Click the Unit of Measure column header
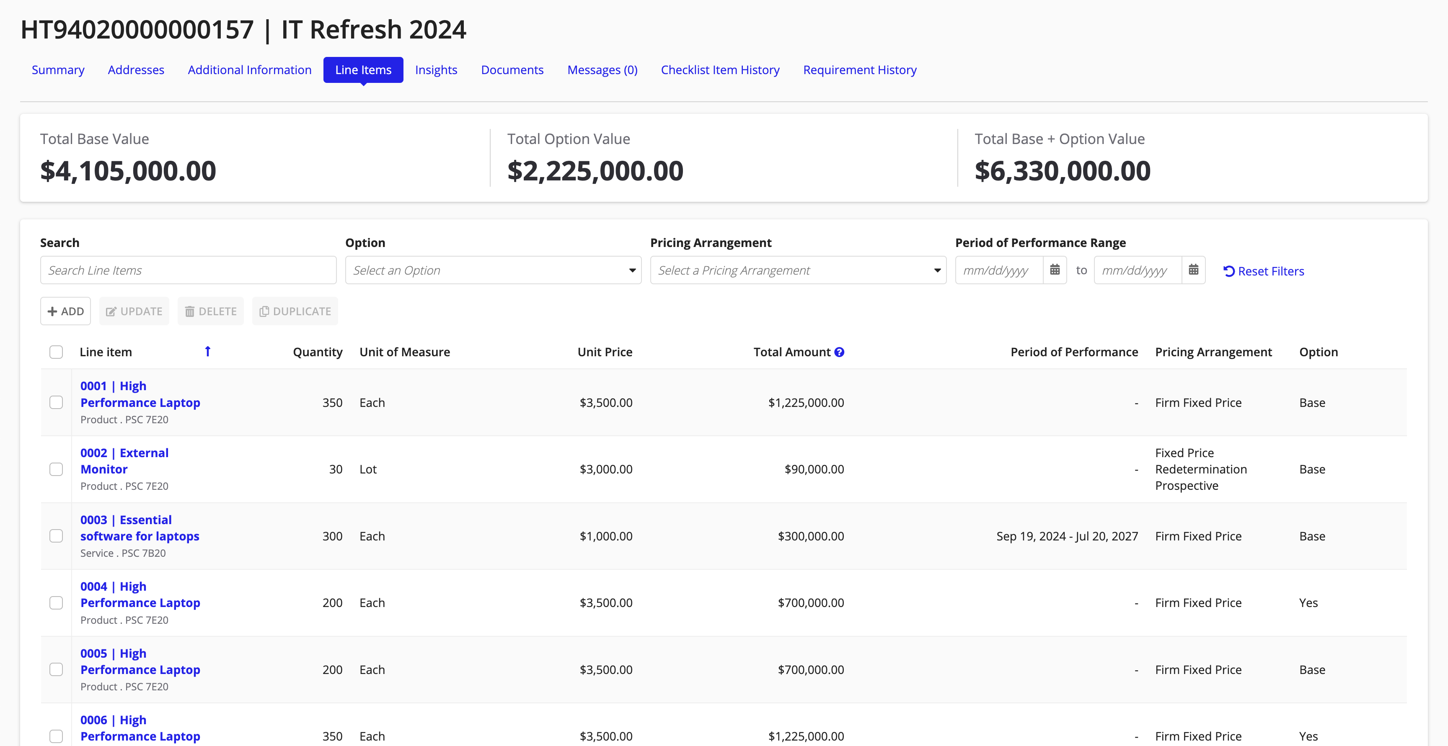The image size is (1448, 746). (x=405, y=352)
